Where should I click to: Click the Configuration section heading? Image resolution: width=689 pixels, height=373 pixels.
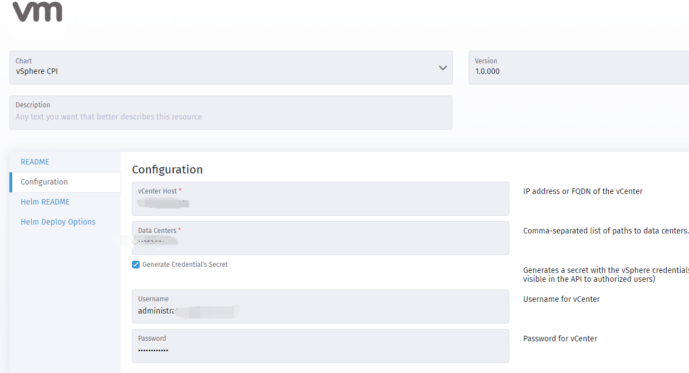[168, 170]
